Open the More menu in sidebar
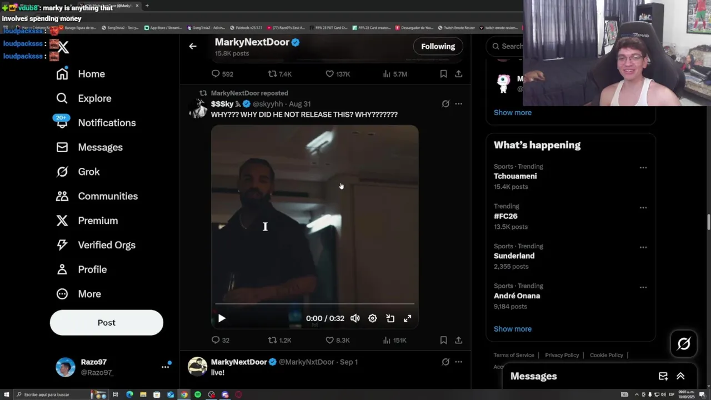The height and width of the screenshot is (400, 711). 78,294
